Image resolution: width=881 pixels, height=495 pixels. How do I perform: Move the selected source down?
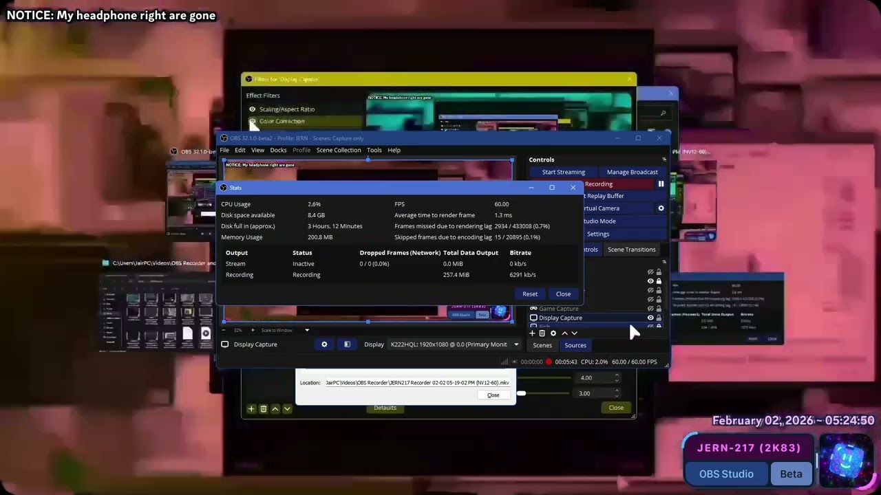click(x=575, y=333)
